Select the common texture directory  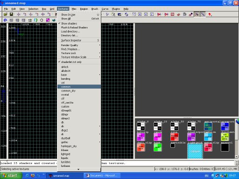(x=79, y=87)
